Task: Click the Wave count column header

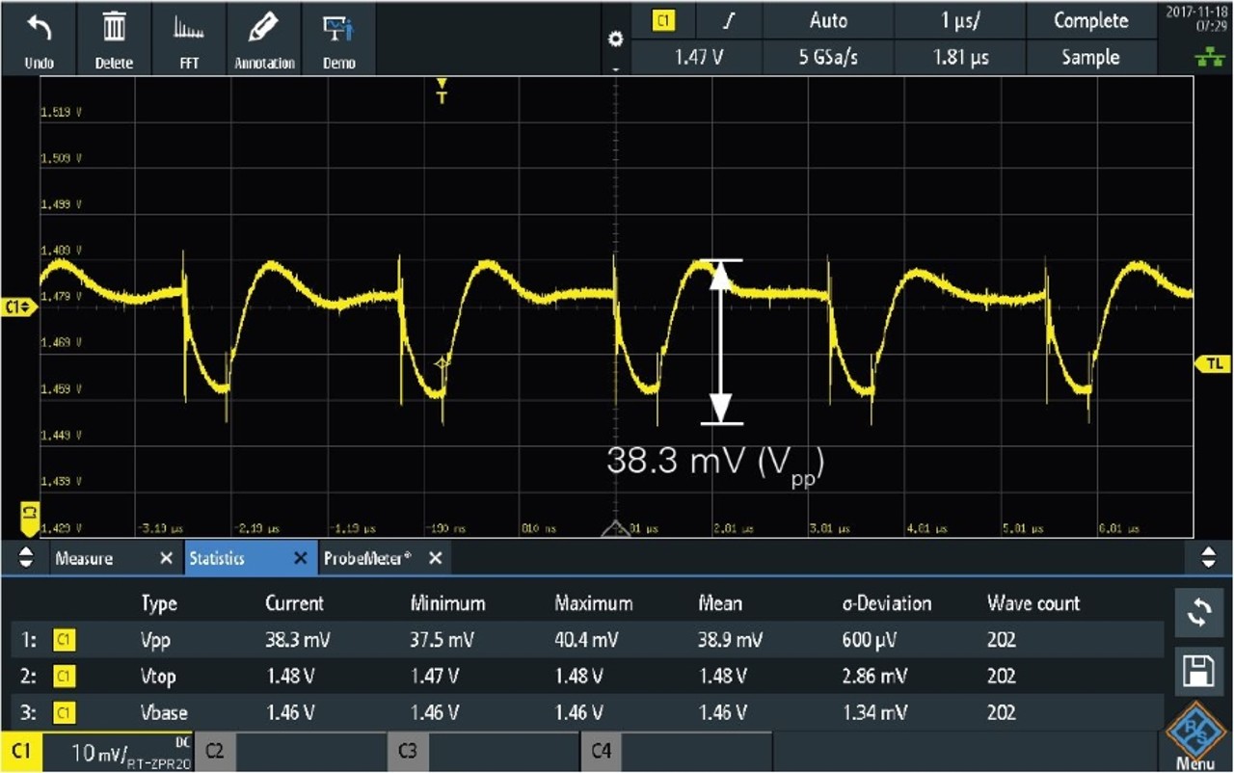Action: 1033,604
